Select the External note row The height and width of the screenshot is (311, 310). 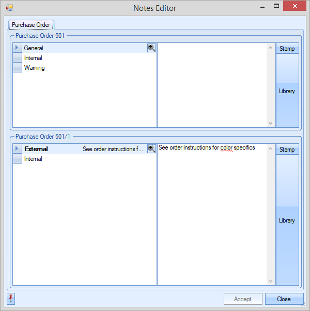click(84, 149)
